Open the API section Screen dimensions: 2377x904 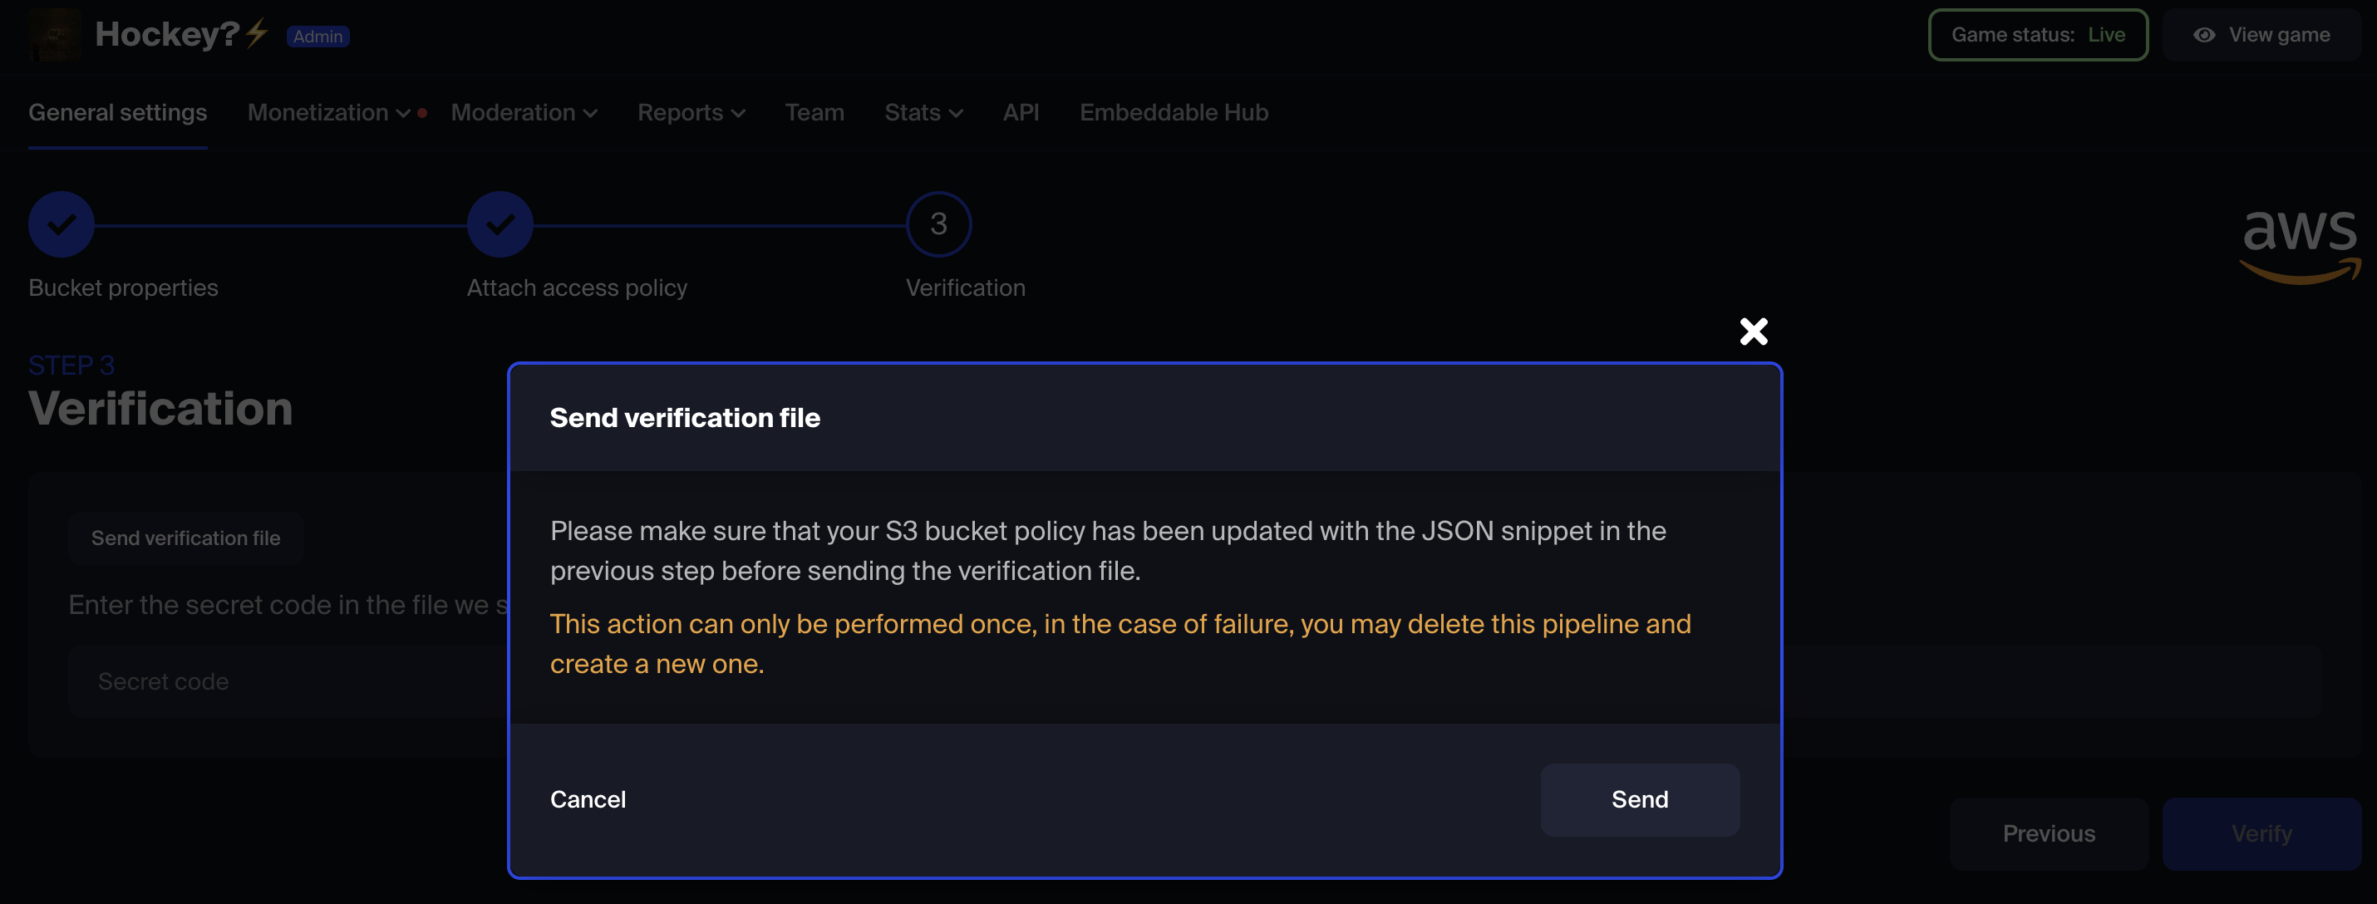pyautogui.click(x=1021, y=111)
